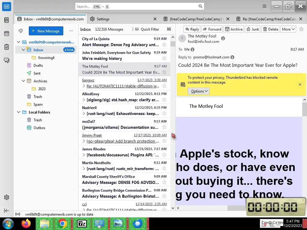Click the search magnifier icon
This screenshot has width=307, height=230.
tap(201, 6)
